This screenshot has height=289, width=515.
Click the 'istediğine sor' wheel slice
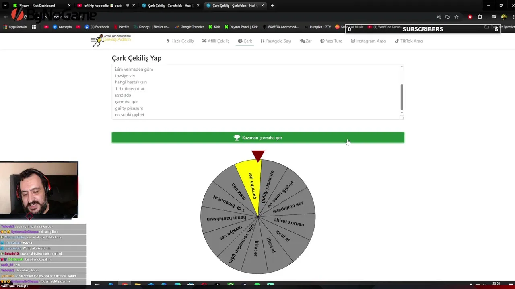point(288,207)
